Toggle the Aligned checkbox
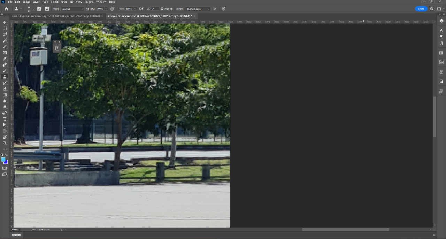The image size is (446, 239). (x=162, y=9)
